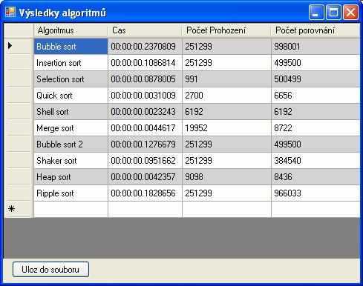Select the comparisons cell 8436

(315, 177)
